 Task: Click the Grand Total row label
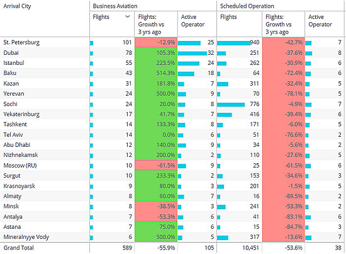pos(18,248)
